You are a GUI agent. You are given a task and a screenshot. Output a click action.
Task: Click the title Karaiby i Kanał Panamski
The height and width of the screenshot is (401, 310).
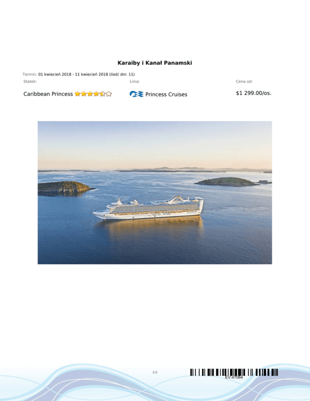[155, 63]
